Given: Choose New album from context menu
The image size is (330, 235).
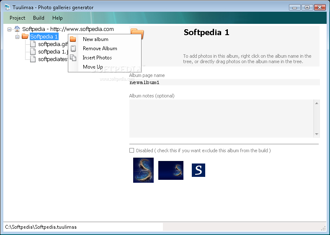Looking at the screenshot, I should click(105, 39).
